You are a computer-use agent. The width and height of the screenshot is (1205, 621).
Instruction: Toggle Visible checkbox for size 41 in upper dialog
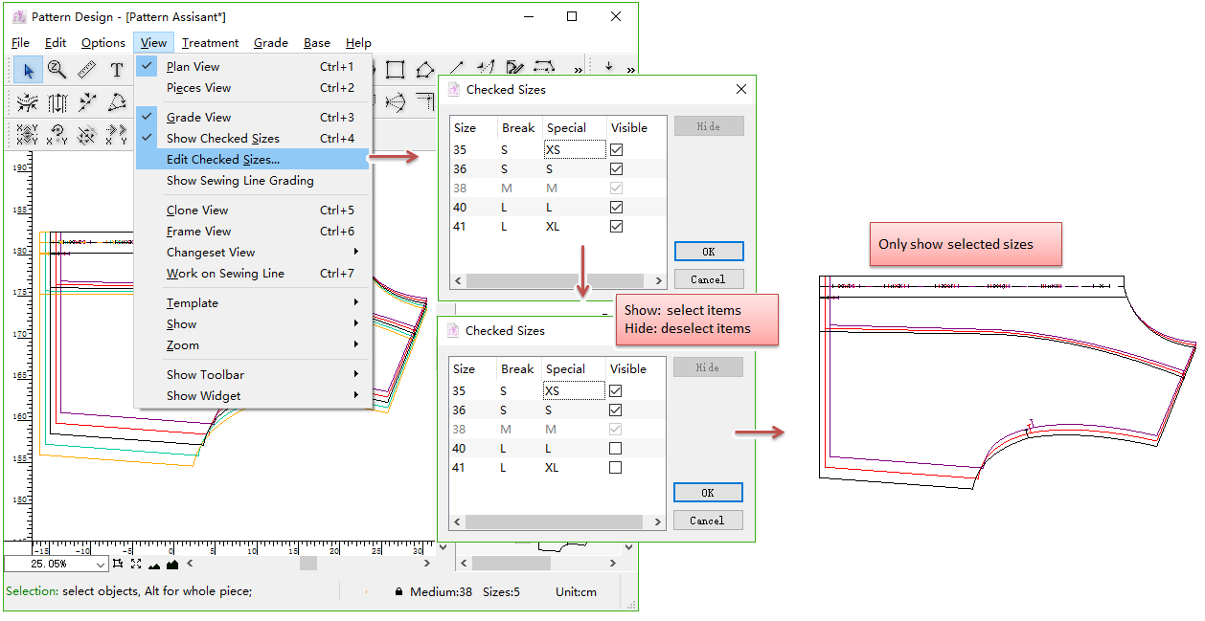[617, 227]
